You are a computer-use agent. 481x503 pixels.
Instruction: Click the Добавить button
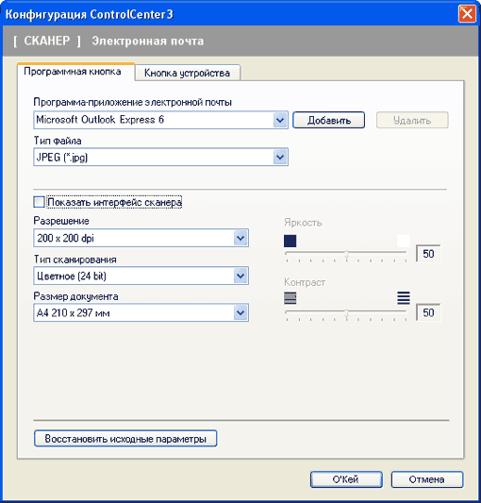[328, 120]
